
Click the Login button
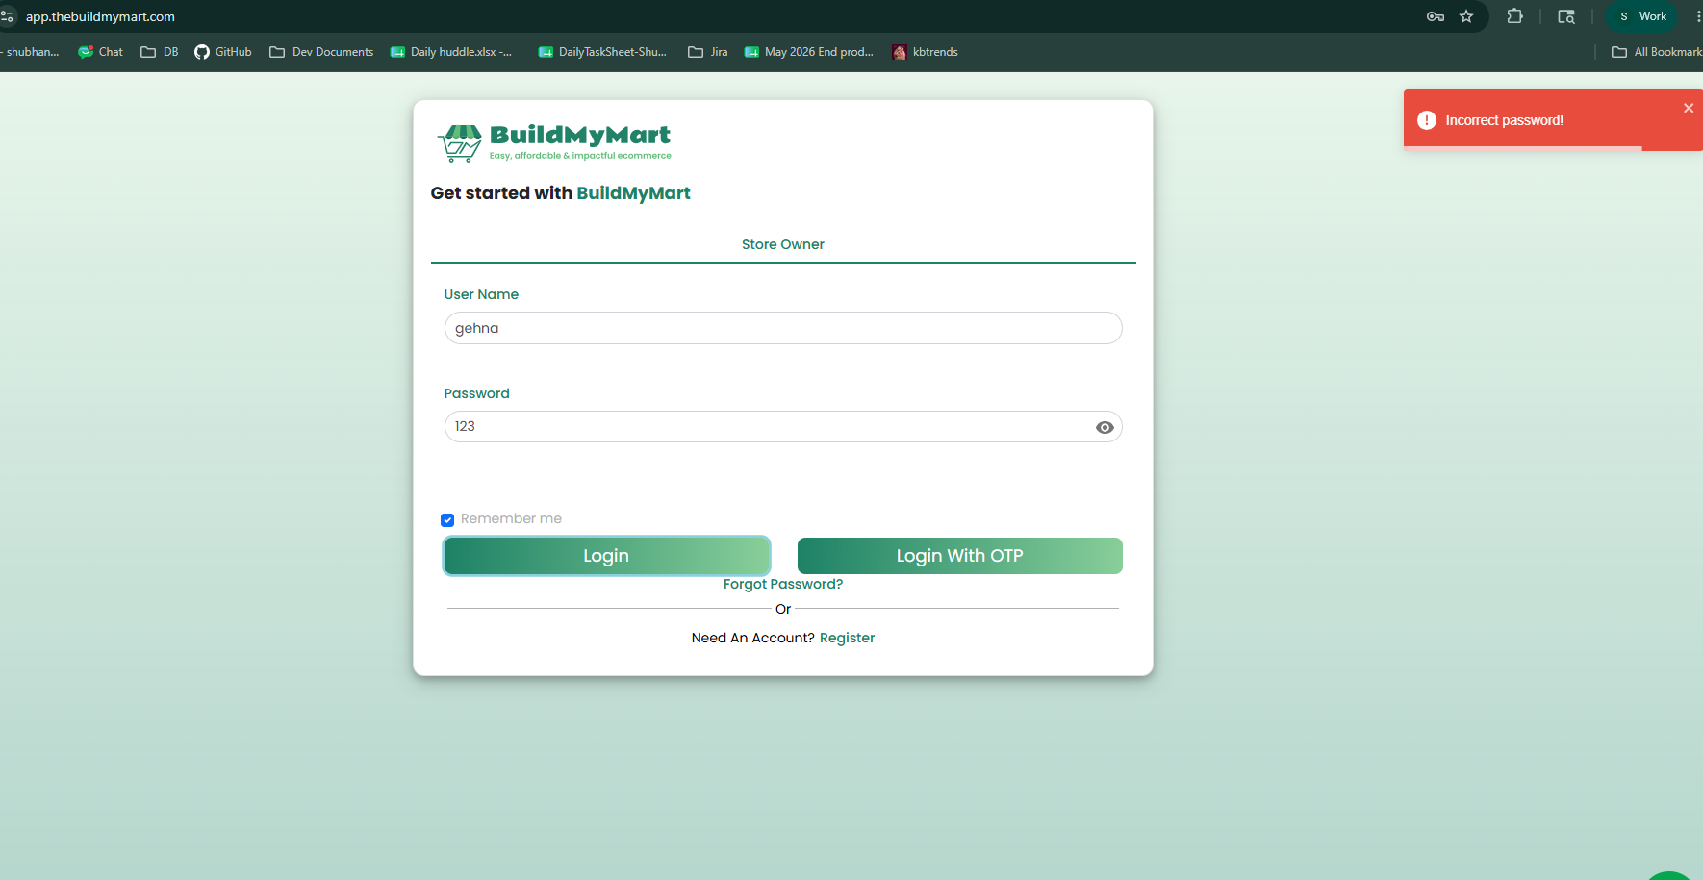click(x=606, y=556)
